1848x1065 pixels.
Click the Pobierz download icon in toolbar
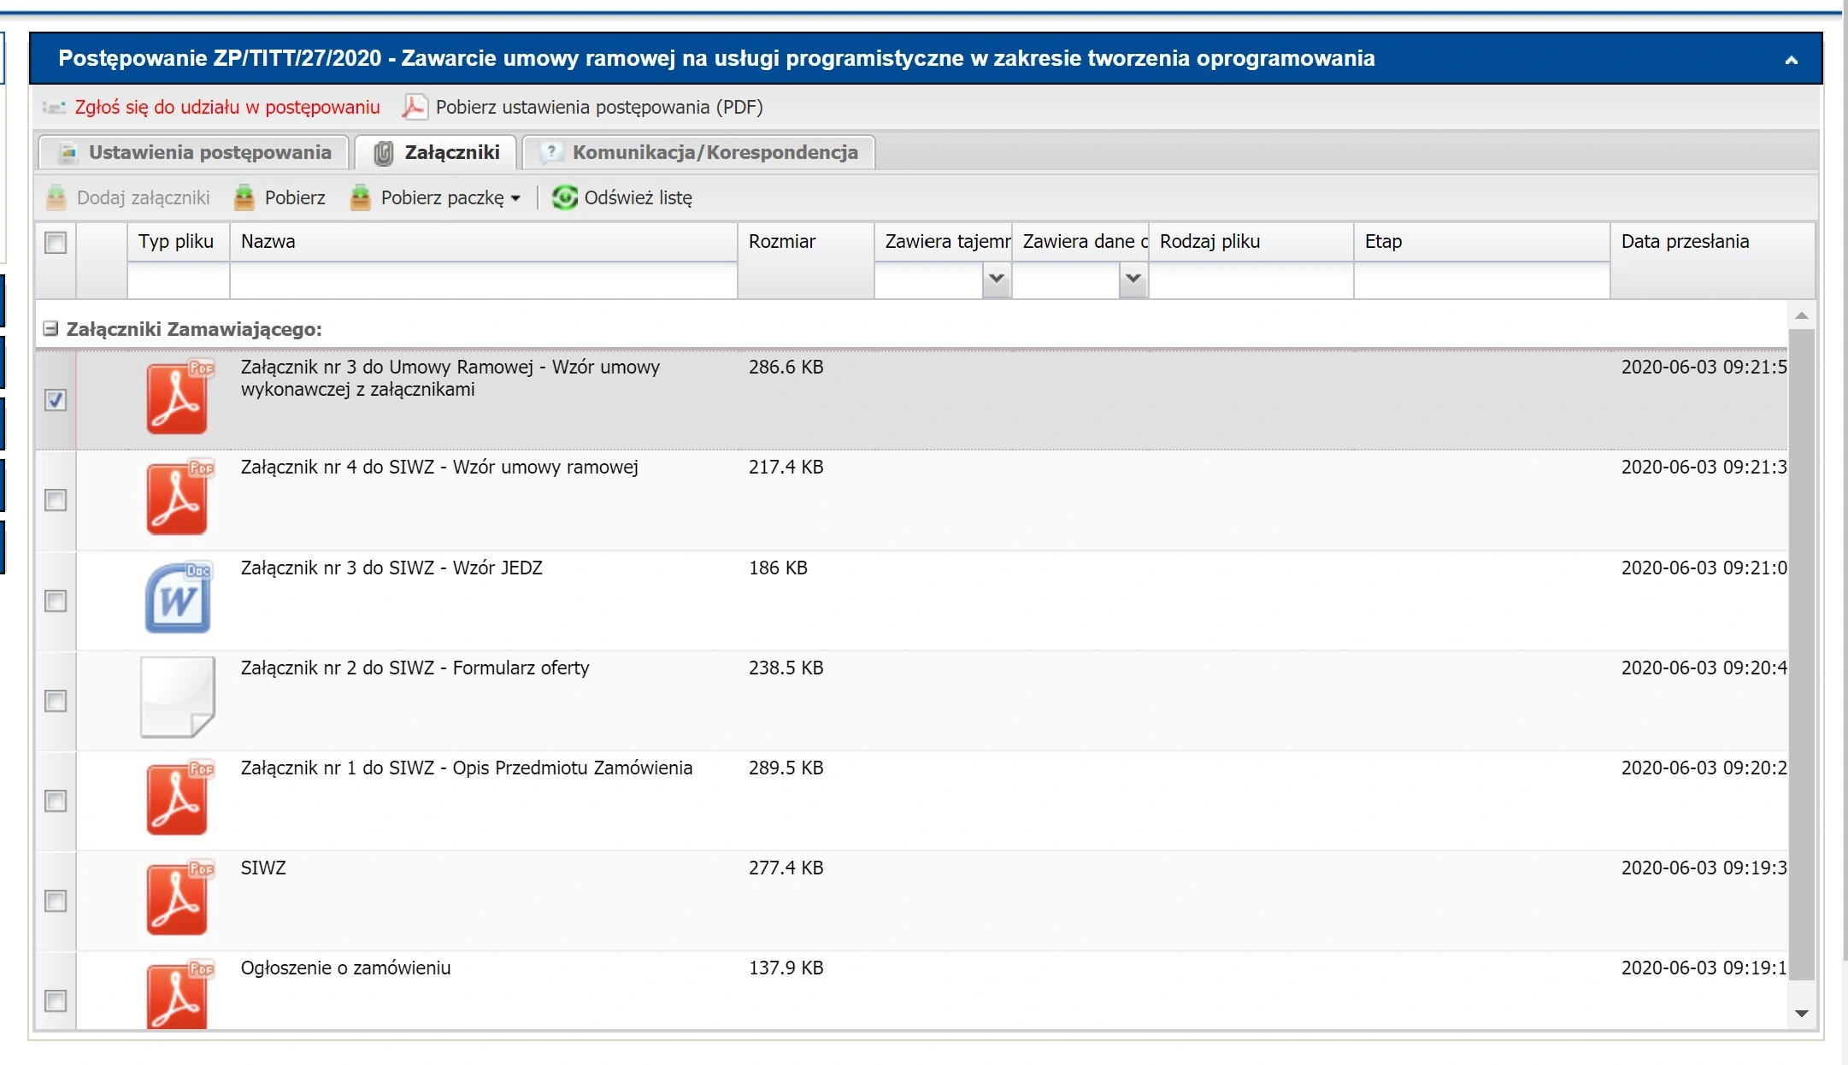coord(244,197)
